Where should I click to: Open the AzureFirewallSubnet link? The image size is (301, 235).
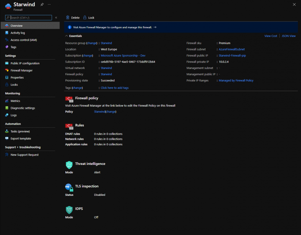point(232,49)
